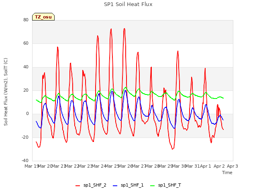Click the red sp1_SHF_2 legend swatch
This screenshot has height=193, width=257.
click(78, 186)
